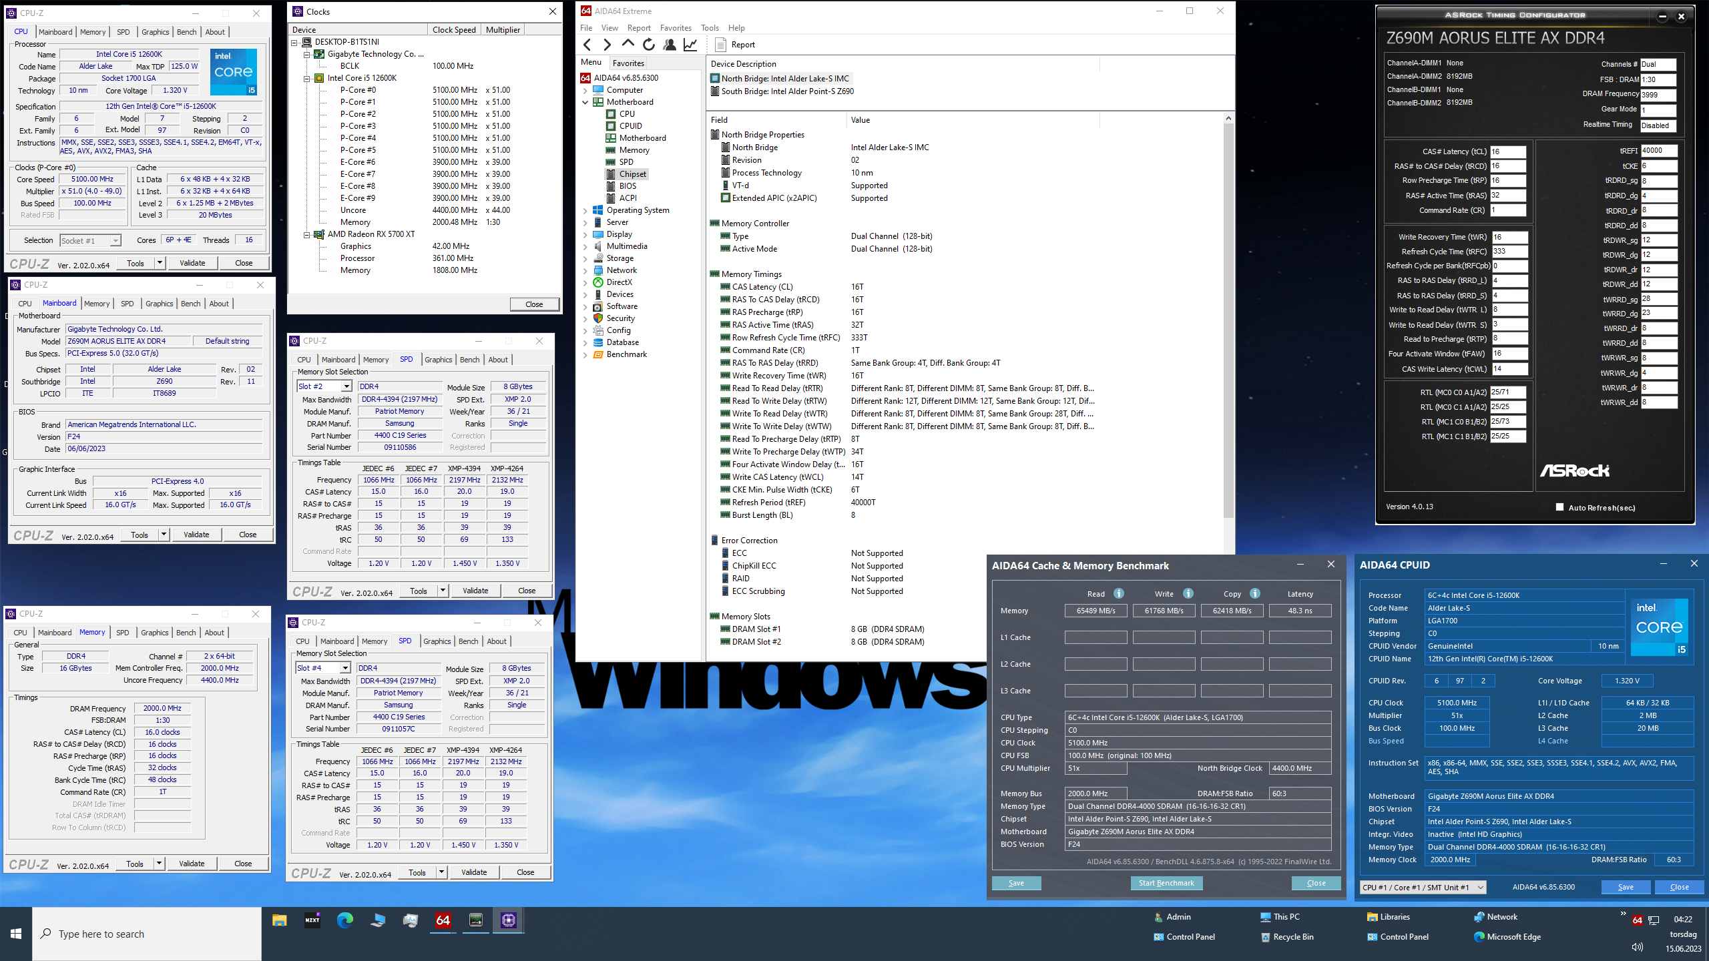The height and width of the screenshot is (961, 1709).
Task: Switch to About tab in CPU-Z Mainboard window
Action: 219,304
